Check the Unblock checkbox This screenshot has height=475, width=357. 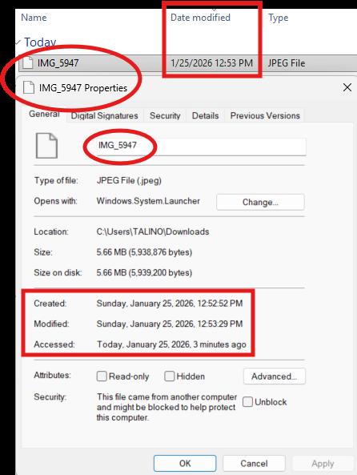[x=247, y=402]
